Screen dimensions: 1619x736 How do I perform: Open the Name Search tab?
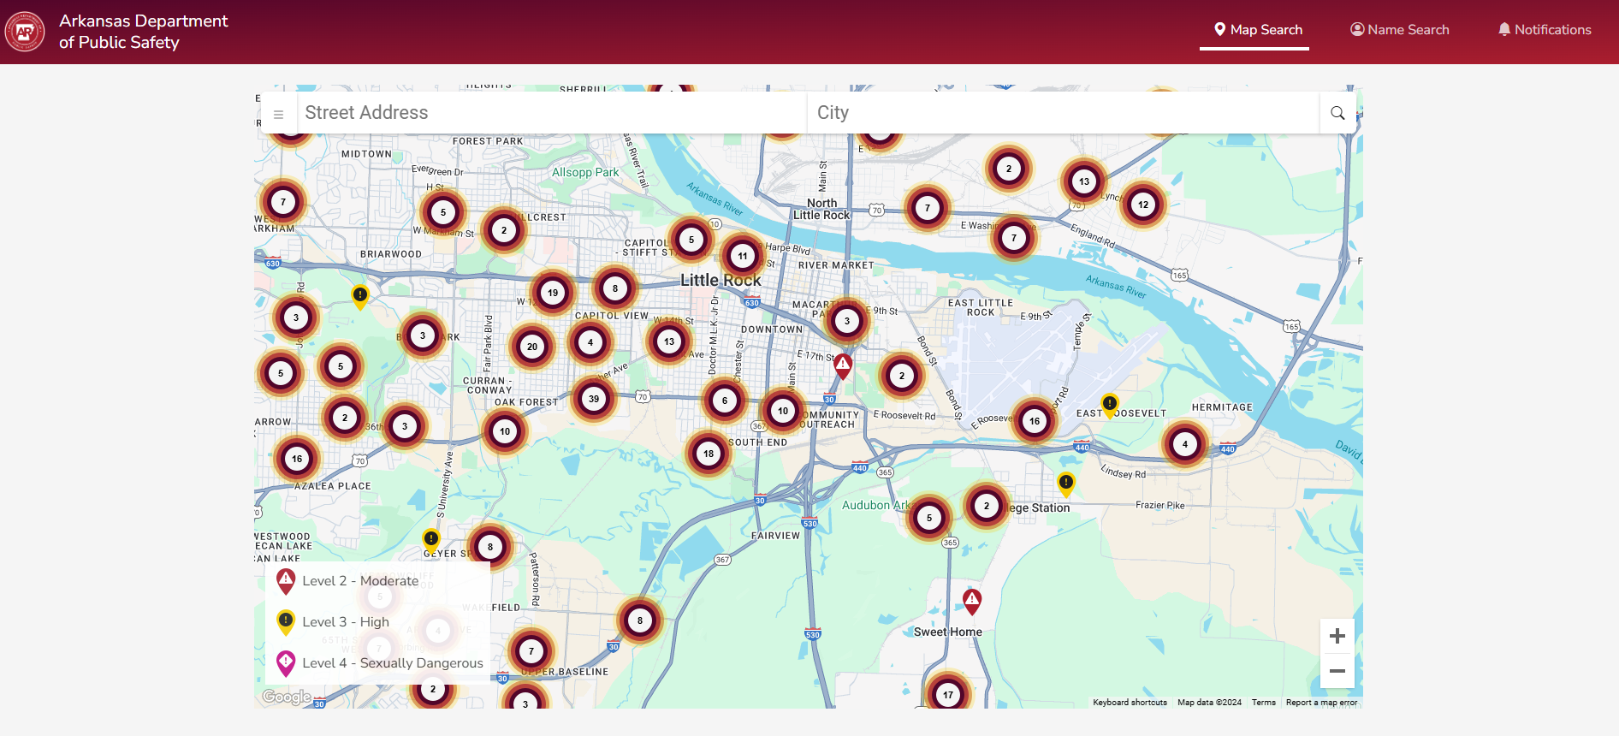click(1399, 30)
